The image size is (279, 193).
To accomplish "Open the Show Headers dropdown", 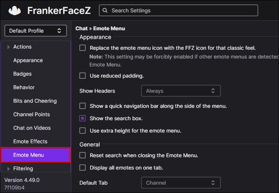I will (x=181, y=91).
